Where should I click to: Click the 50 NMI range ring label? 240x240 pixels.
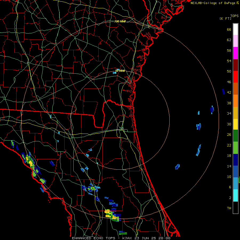[120, 71]
